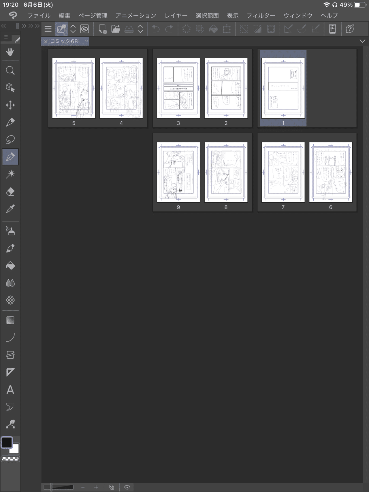Select the black main color swatch
The height and width of the screenshot is (492, 369).
[x=7, y=442]
